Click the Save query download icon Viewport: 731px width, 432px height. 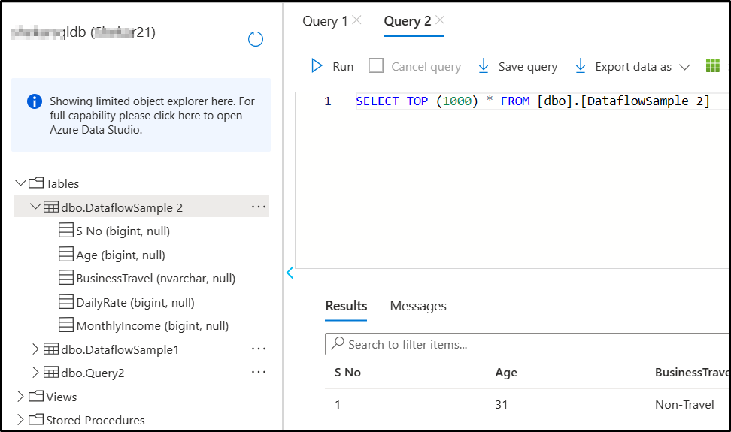(x=484, y=65)
